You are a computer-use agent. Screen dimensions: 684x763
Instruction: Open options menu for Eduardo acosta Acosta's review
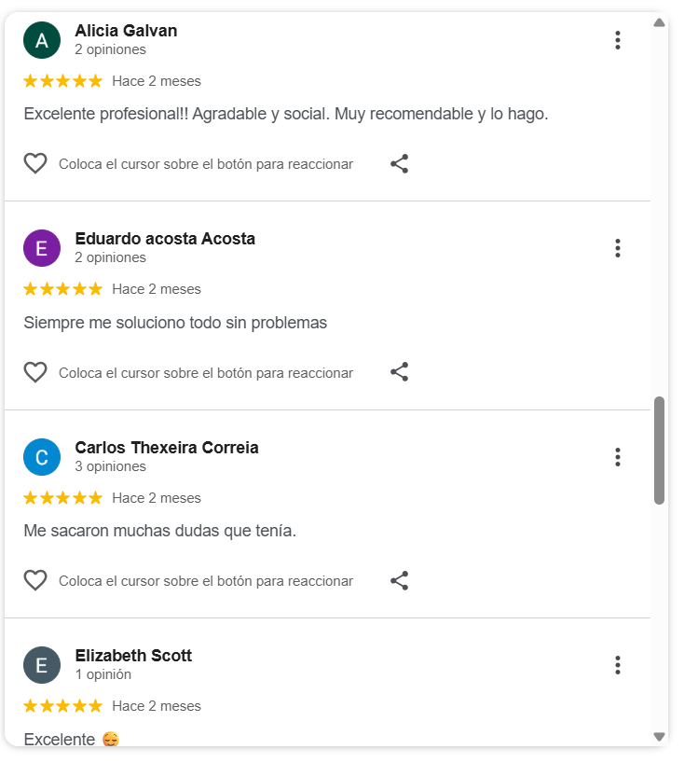(x=617, y=248)
